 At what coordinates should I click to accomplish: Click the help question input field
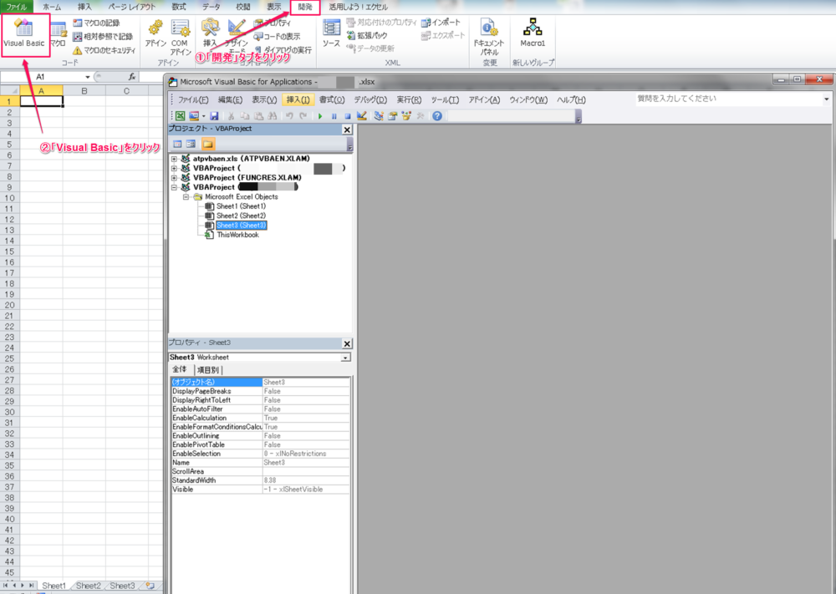pos(727,99)
